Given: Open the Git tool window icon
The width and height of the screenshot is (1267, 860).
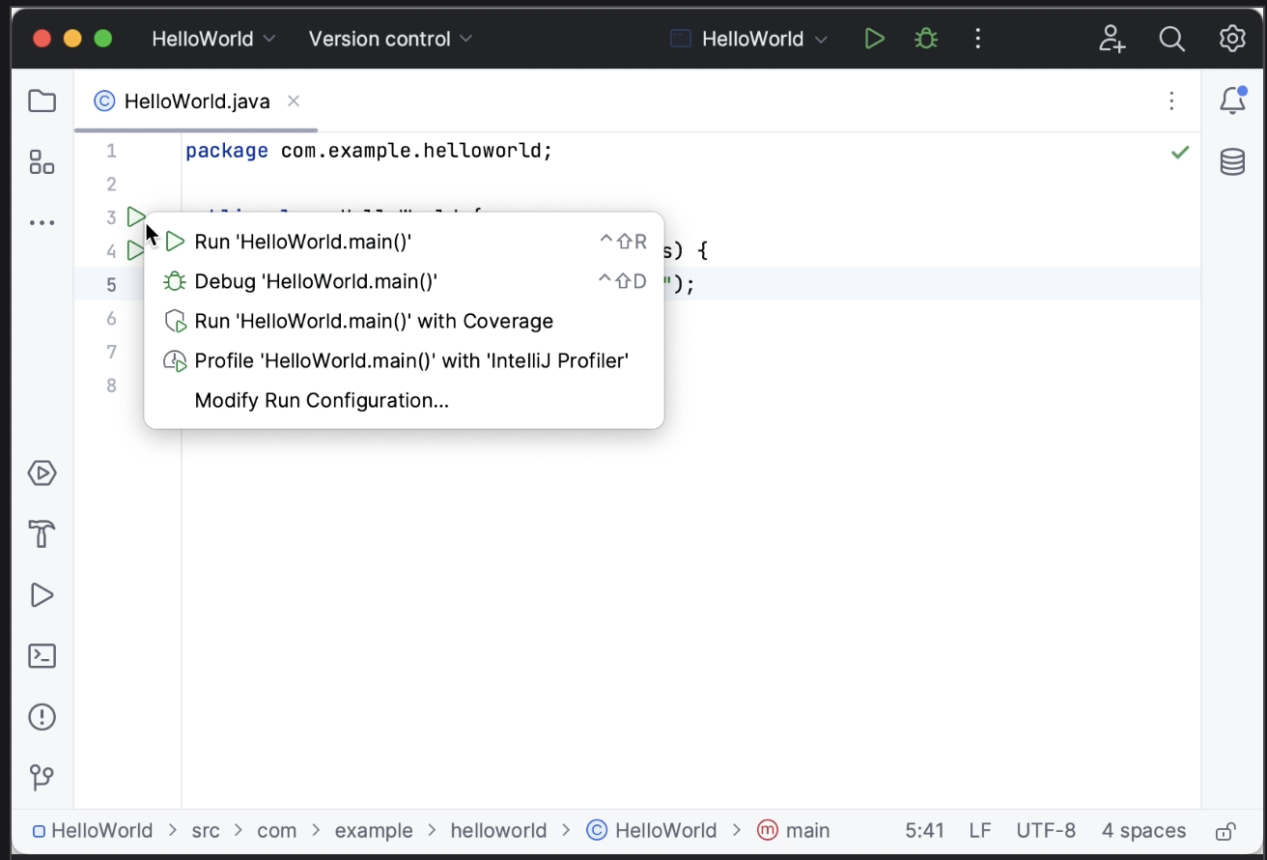Looking at the screenshot, I should [42, 777].
